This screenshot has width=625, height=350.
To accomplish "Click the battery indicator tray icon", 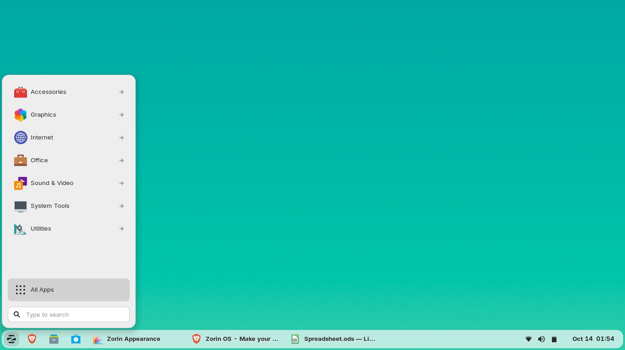I will 554,339.
